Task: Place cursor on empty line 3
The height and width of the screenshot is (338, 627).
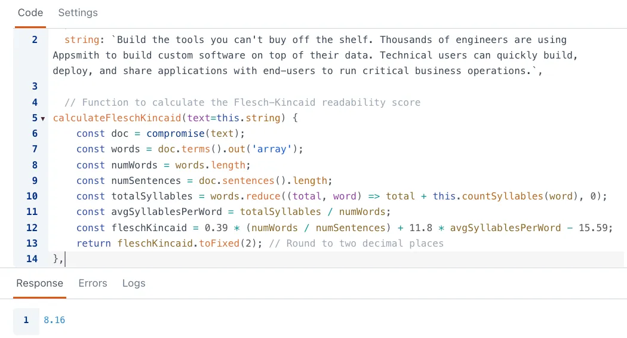Action: (179, 87)
